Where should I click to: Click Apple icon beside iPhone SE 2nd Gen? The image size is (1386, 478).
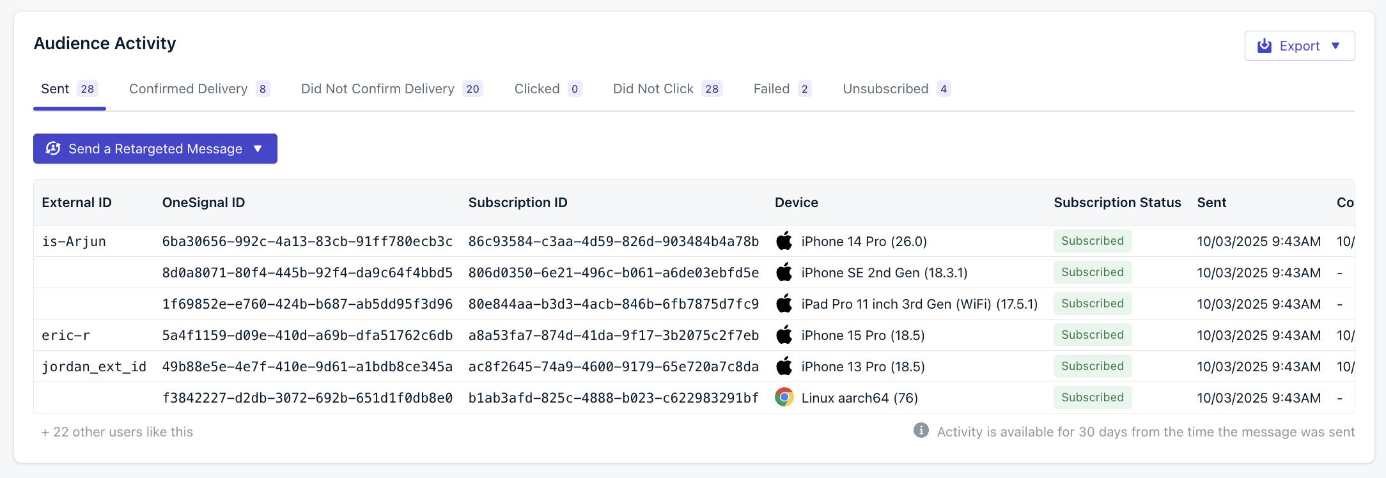point(784,272)
